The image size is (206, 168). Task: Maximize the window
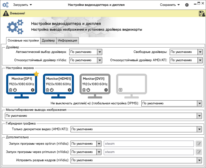[x=199, y=3]
